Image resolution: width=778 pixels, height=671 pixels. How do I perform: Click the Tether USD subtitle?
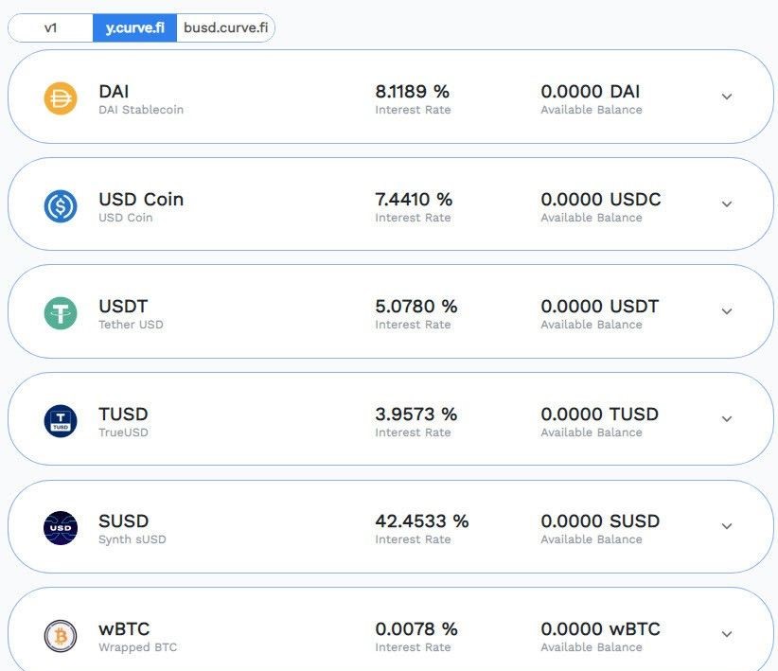pos(131,325)
